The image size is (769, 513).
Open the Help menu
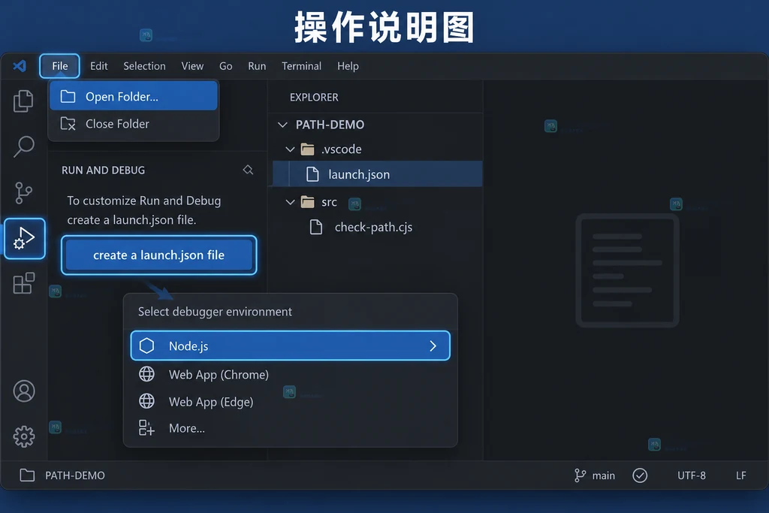[x=348, y=65]
